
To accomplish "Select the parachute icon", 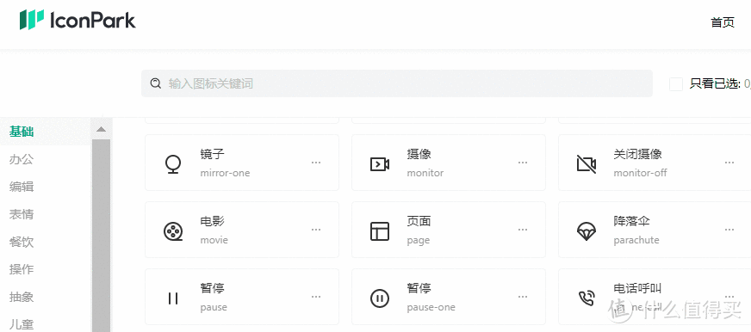I will point(587,231).
